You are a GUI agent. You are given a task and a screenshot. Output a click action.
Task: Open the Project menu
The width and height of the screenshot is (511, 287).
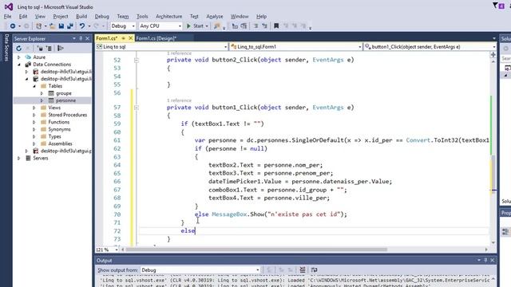pyautogui.click(x=61, y=16)
